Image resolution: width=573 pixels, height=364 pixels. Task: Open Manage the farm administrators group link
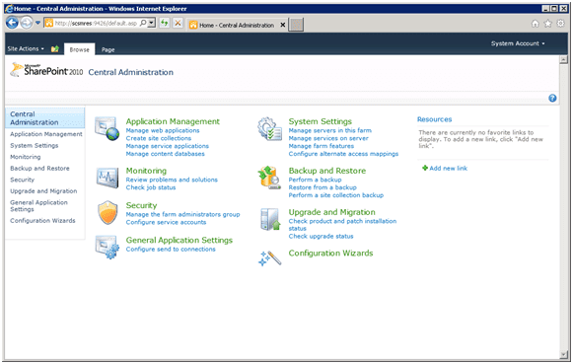(182, 214)
